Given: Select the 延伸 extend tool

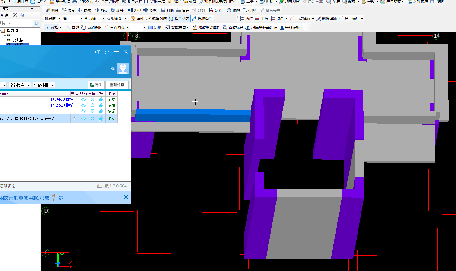Looking at the screenshot, I should click(135, 10).
